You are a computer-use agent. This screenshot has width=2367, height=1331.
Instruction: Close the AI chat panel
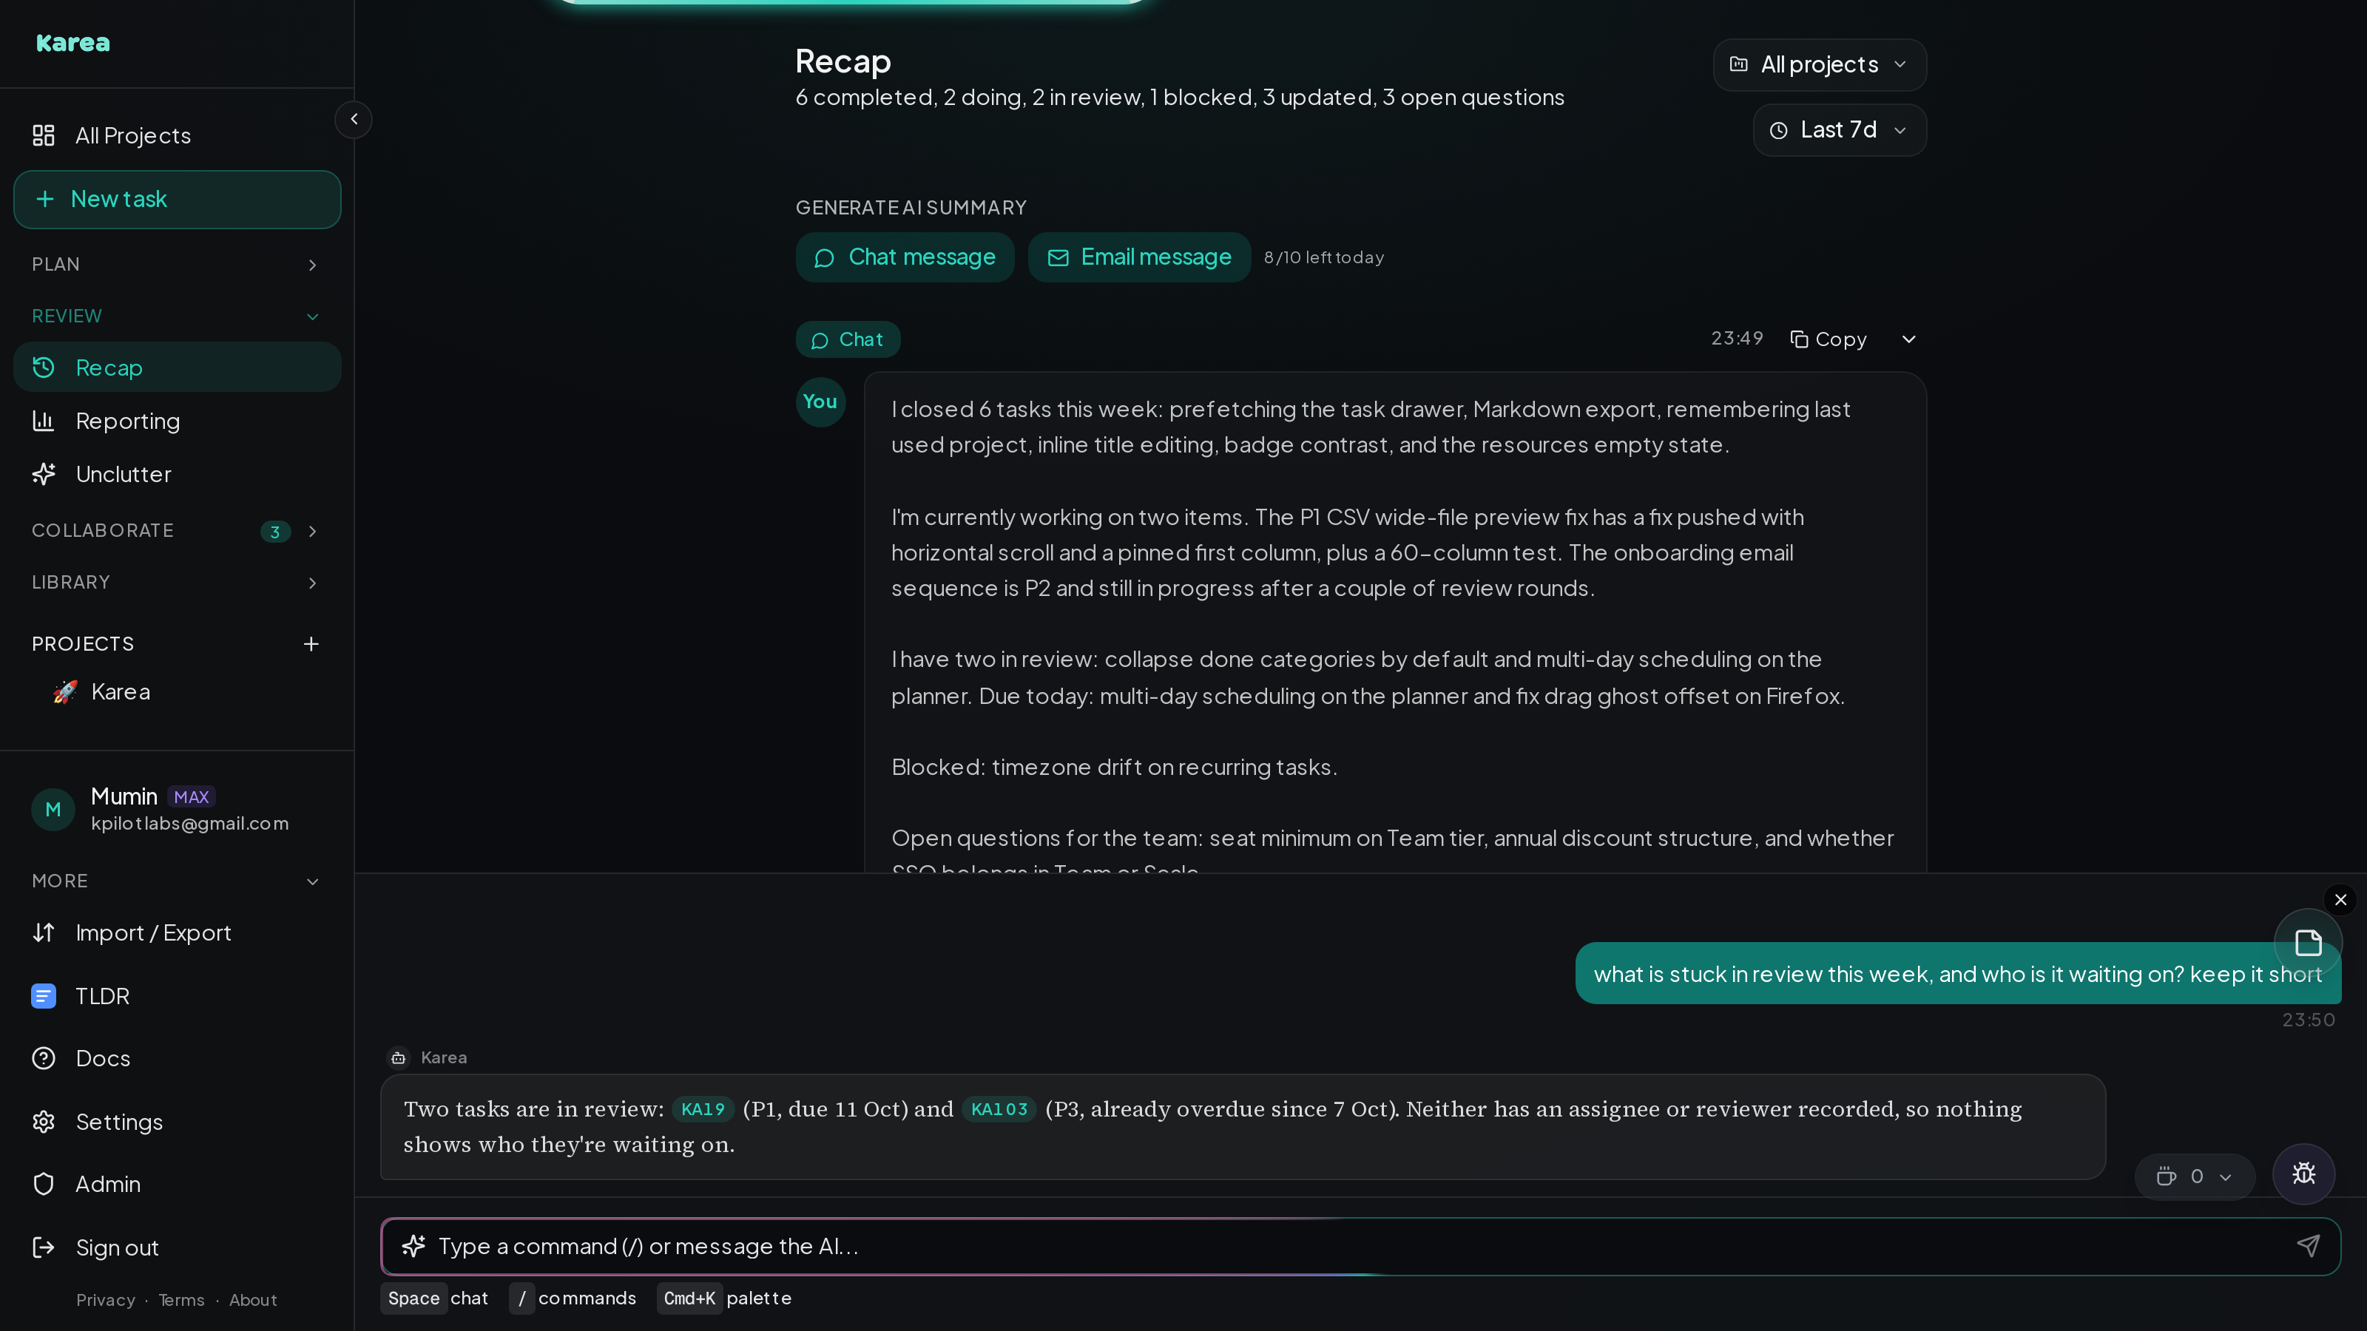pos(2340,899)
